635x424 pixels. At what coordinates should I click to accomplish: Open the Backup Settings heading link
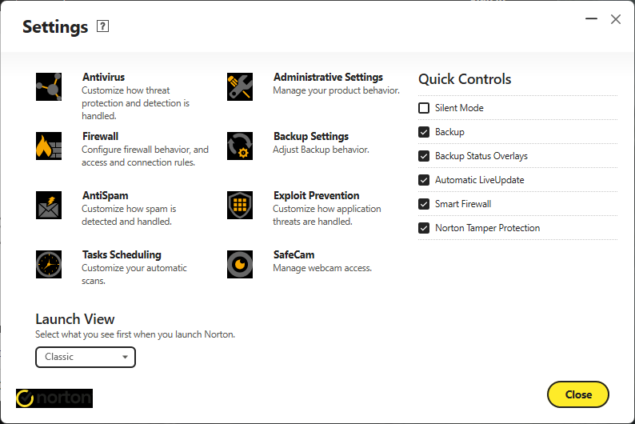click(x=311, y=136)
